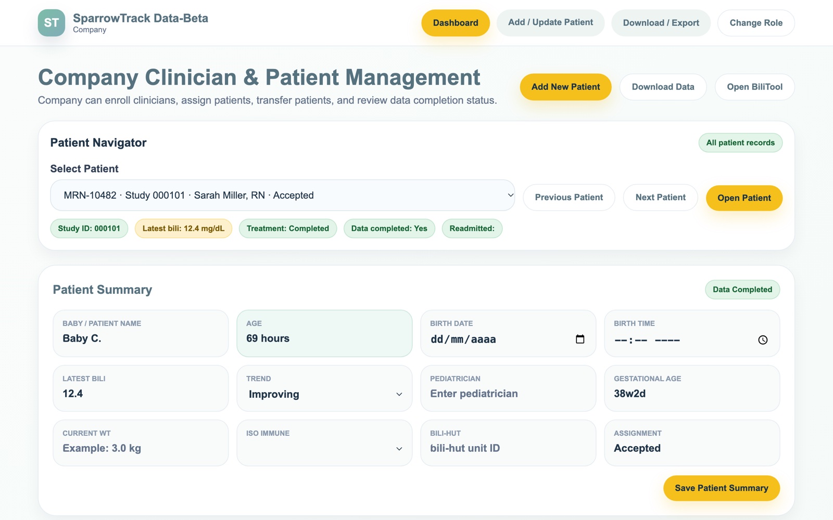Click the Pediatrician input field

tap(508, 388)
